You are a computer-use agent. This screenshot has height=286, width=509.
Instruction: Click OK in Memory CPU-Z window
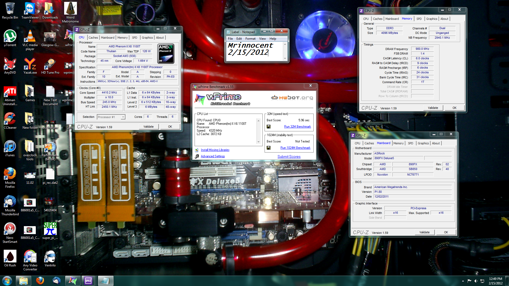click(454, 108)
